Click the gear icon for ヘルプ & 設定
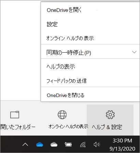The width and height of the screenshot is (140, 153). (x=110, y=115)
